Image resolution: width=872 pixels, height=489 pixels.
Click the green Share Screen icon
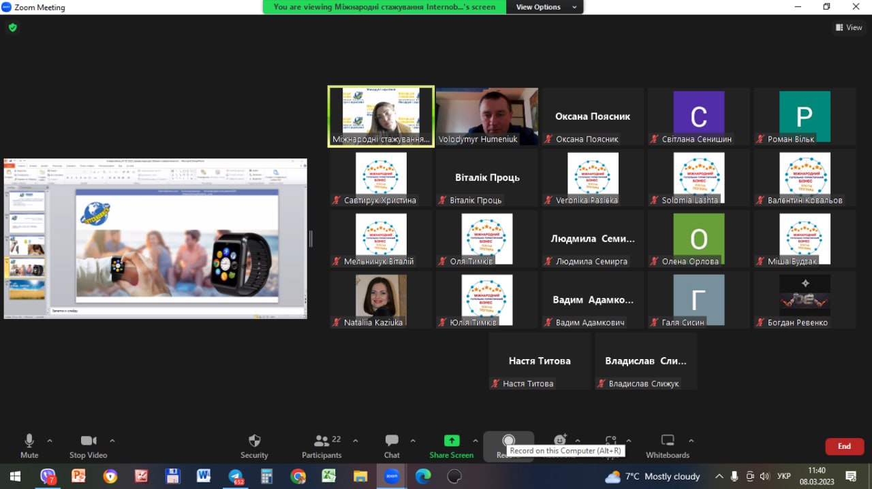tap(451, 441)
